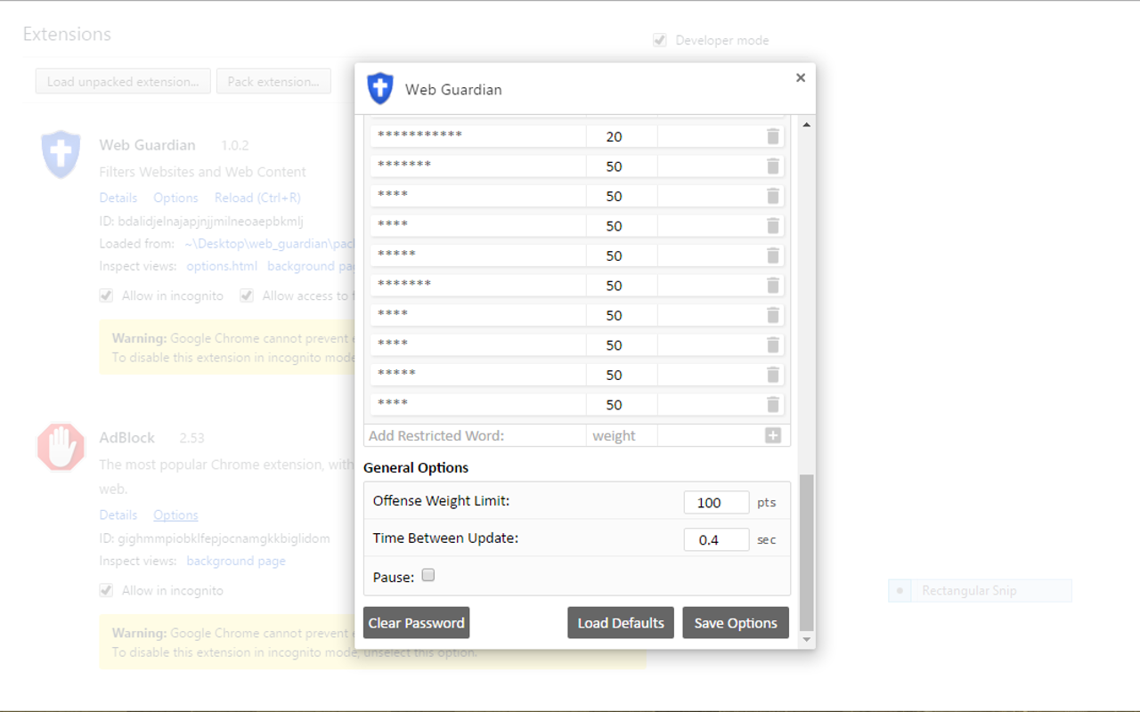The image size is (1140, 712).
Task: Select the Rectangular Snip option
Action: coord(980,590)
